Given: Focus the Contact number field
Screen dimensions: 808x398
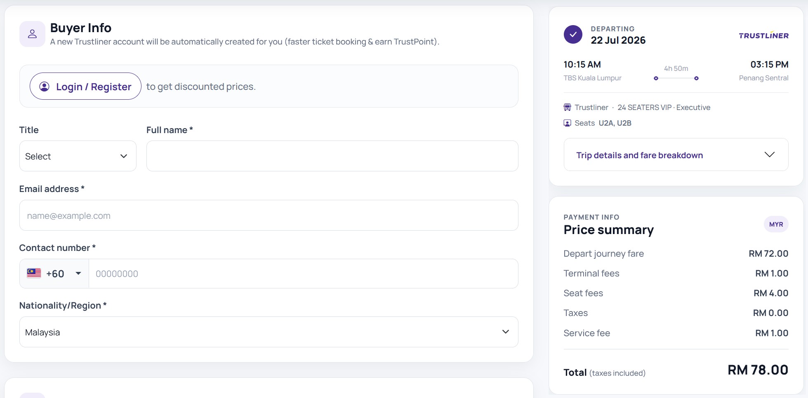Looking at the screenshot, I should click(304, 274).
